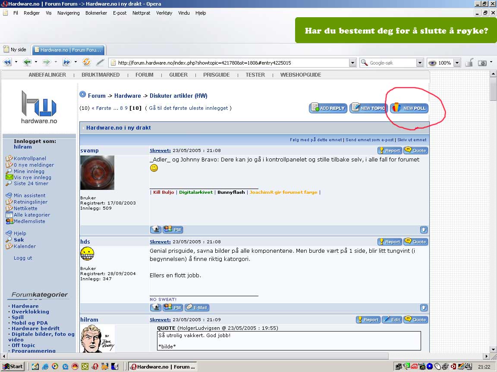Quote hds's post
This screenshot has height=372, width=497.
415,242
